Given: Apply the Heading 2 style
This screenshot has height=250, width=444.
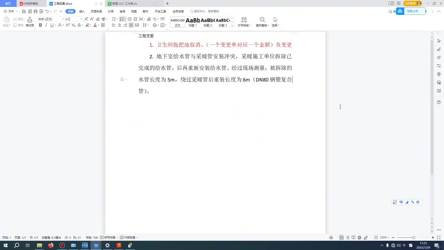Looking at the screenshot, I should [208, 22].
